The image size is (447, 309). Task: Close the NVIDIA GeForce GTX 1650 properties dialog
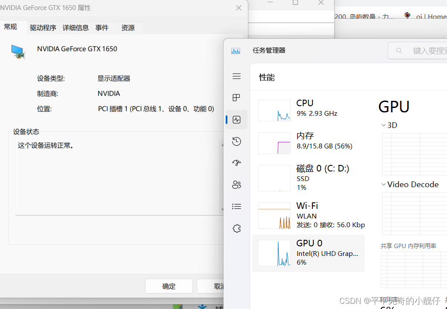click(x=239, y=8)
